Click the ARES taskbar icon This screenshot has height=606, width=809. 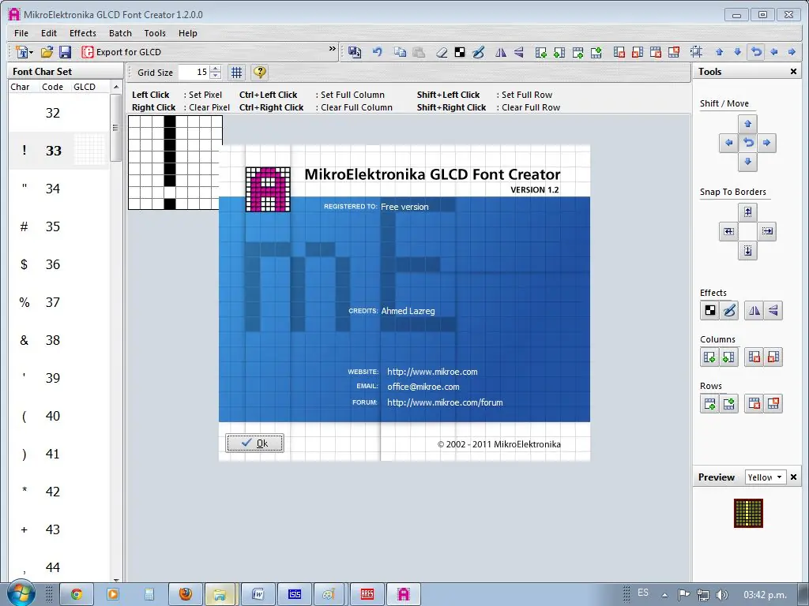pyautogui.click(x=367, y=594)
